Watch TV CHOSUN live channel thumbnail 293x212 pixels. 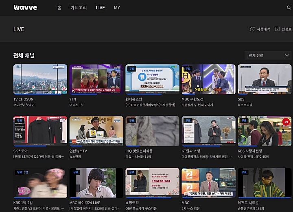[40, 79]
